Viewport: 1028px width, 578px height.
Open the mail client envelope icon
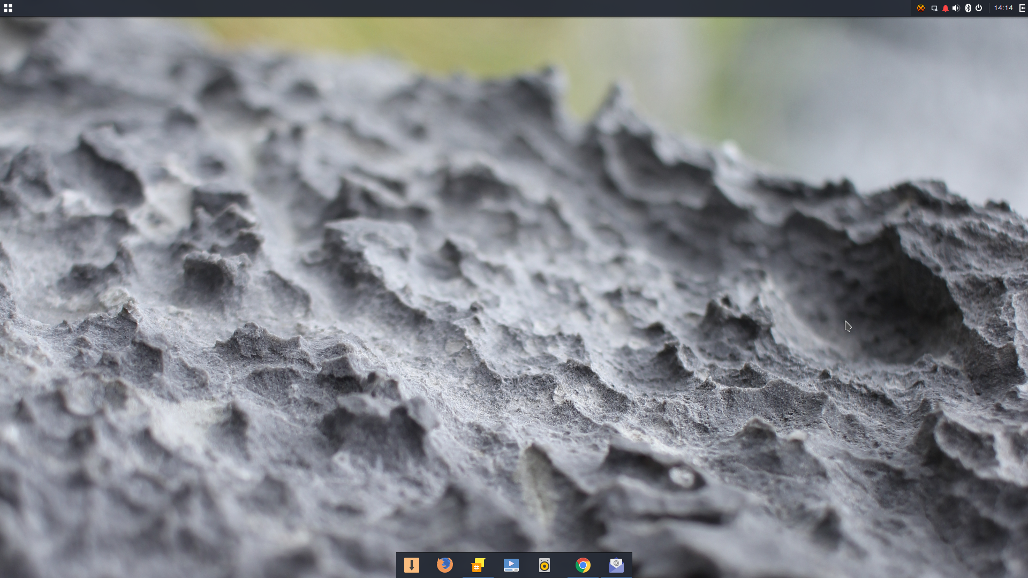coord(616,565)
